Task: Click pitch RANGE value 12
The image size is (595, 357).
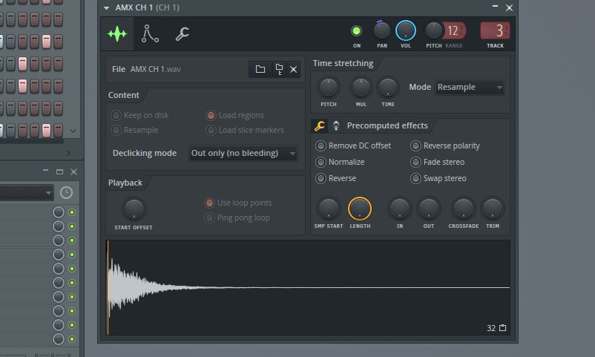Action: 453,30
